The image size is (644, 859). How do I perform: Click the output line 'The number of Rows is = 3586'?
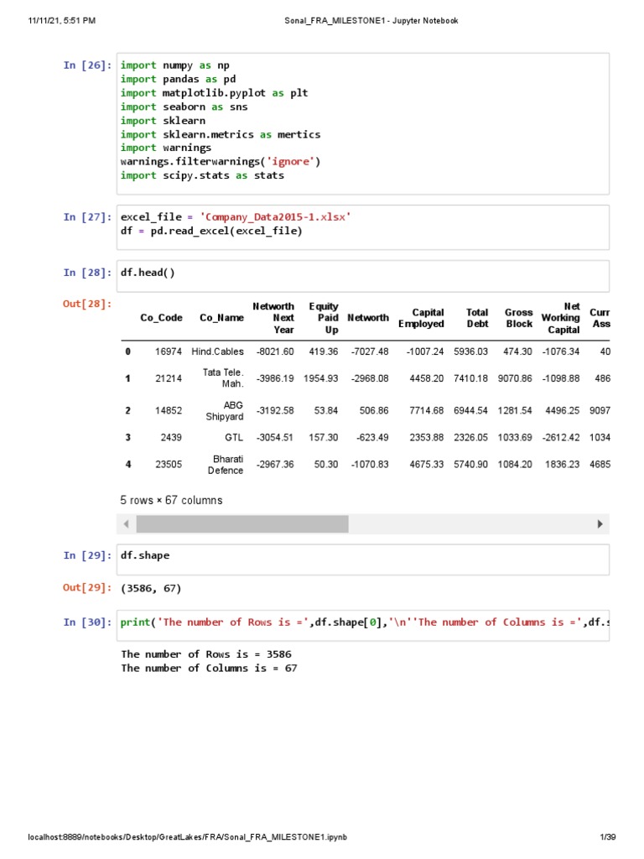206,654
